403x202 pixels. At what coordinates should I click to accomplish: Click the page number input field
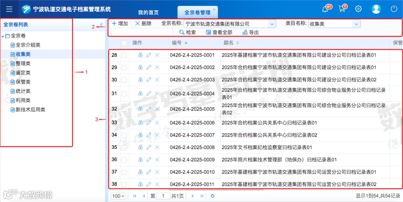[163, 196]
